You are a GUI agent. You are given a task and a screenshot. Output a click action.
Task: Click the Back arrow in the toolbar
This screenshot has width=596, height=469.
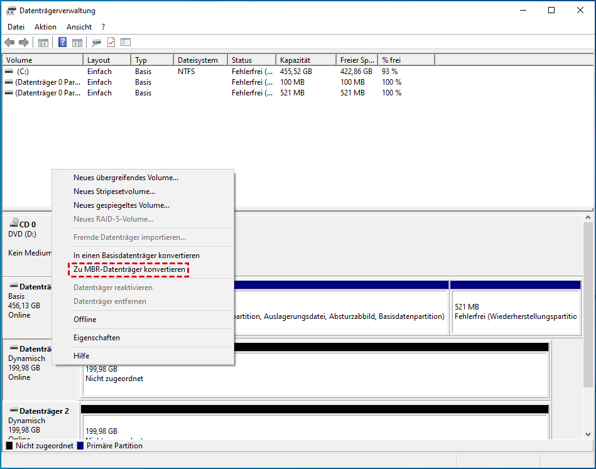click(x=9, y=42)
